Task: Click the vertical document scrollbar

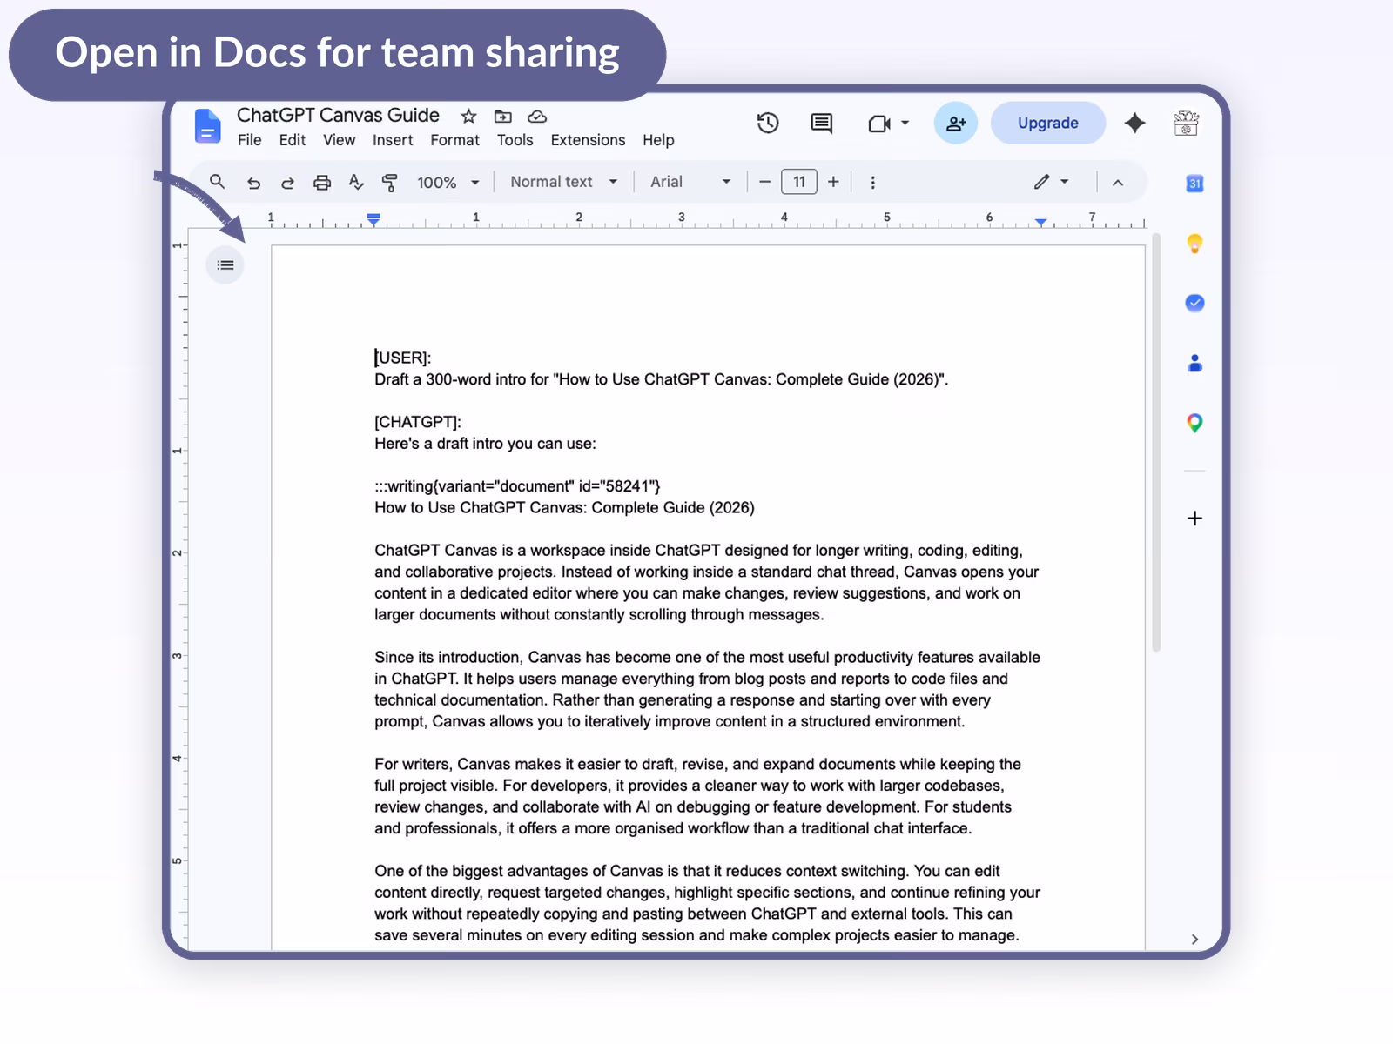Action: pos(1156,442)
